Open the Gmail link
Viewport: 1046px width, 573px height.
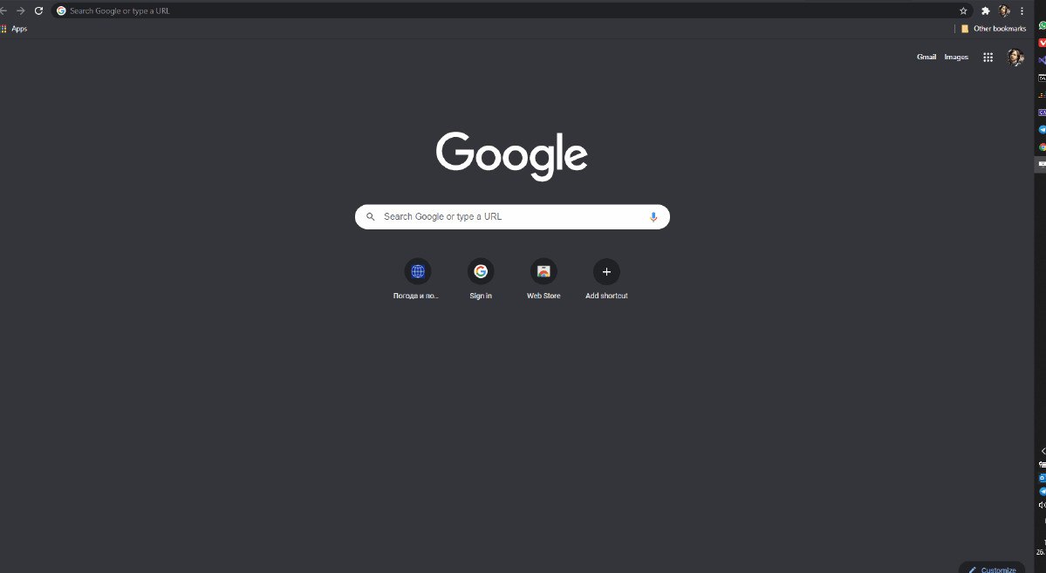pyautogui.click(x=926, y=58)
